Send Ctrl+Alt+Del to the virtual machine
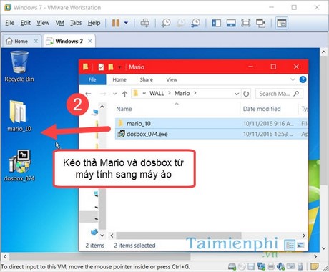Screen dimensions: 329x272 144,23
